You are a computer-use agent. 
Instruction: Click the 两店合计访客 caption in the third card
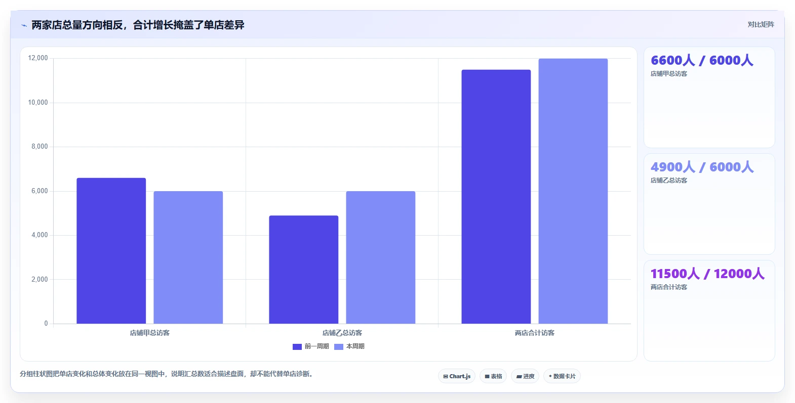[x=669, y=287]
